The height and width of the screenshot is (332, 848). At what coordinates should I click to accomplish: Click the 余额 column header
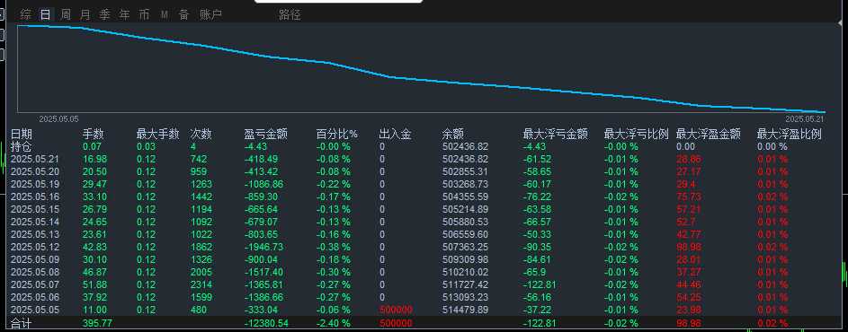coord(452,135)
